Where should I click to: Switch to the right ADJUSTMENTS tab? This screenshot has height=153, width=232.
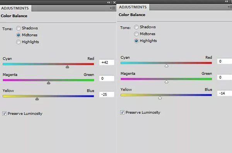133,7
